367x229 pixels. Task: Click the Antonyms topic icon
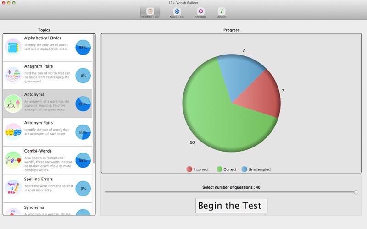pyautogui.click(x=13, y=104)
